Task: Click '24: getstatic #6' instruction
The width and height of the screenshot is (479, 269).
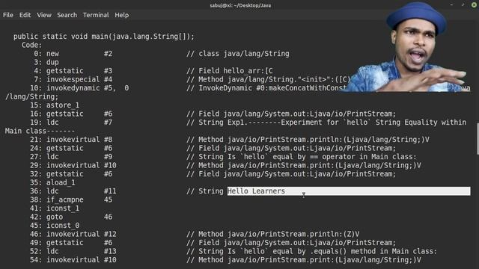Action: point(71,148)
